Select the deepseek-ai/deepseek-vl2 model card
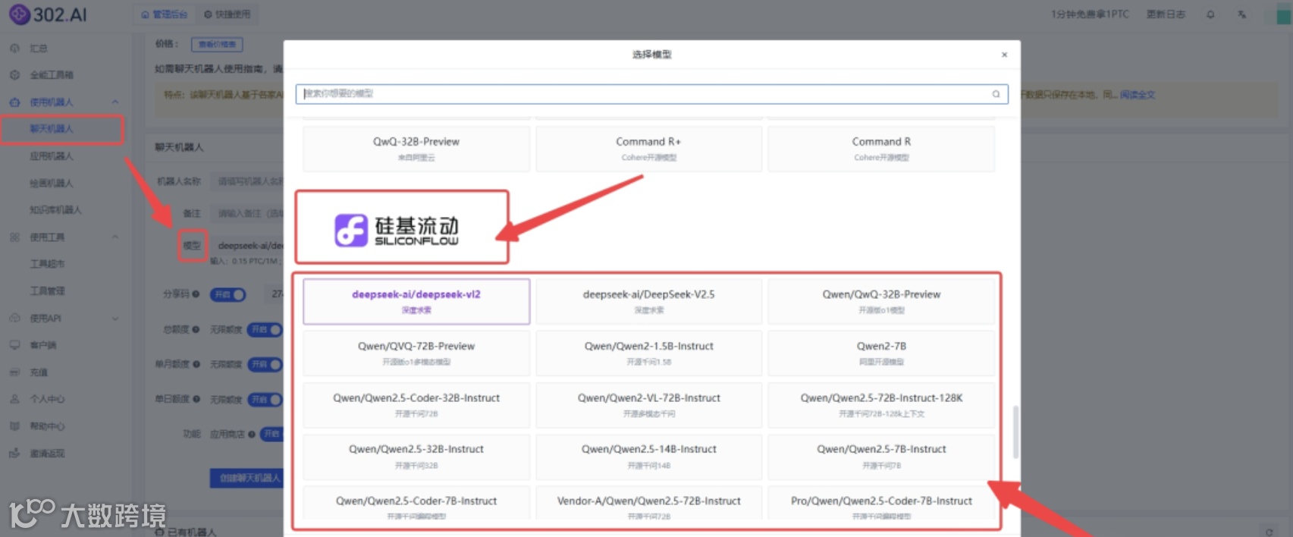Viewport: 1293px width, 537px height. [x=416, y=302]
